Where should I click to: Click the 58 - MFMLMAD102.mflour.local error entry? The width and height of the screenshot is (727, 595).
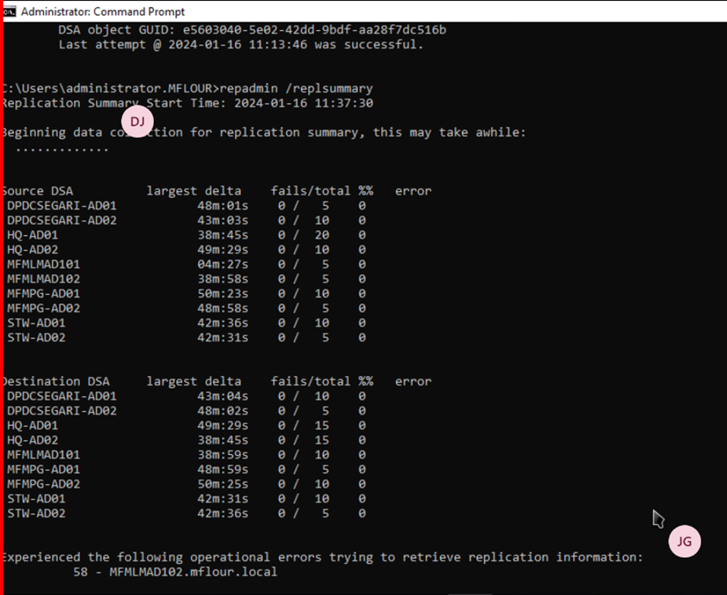pos(176,571)
